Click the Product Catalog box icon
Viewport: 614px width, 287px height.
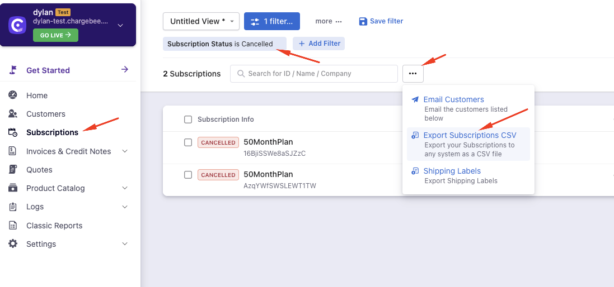coord(13,188)
